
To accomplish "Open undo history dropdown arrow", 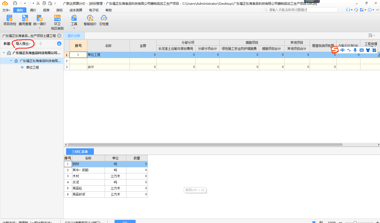I will tap(25, 3).
